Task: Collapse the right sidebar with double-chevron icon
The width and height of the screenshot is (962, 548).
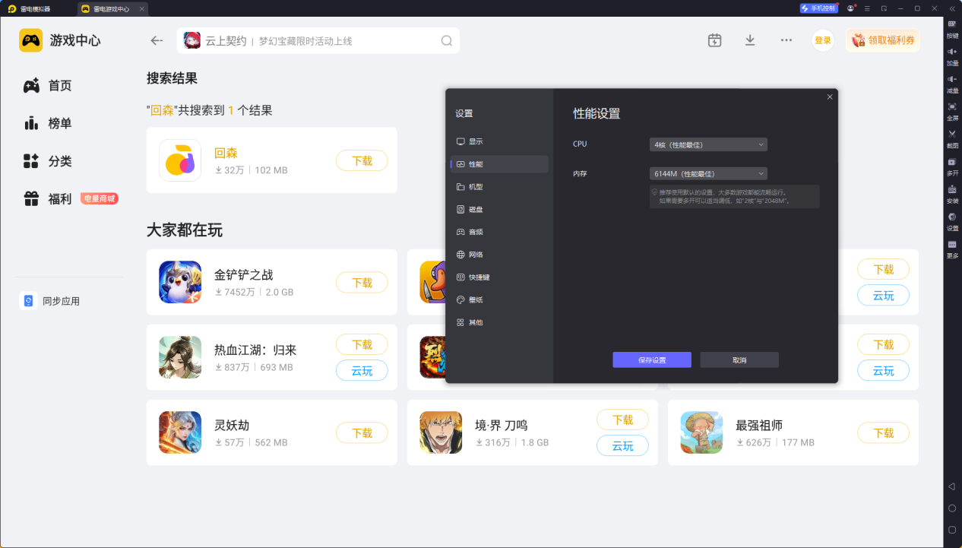Action: 951,8
